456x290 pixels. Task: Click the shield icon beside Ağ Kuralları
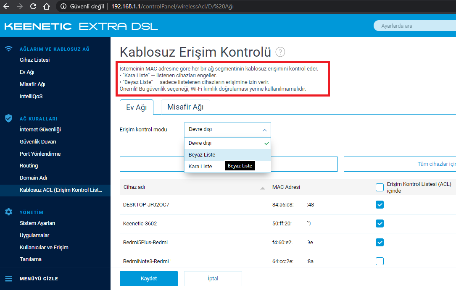8,118
